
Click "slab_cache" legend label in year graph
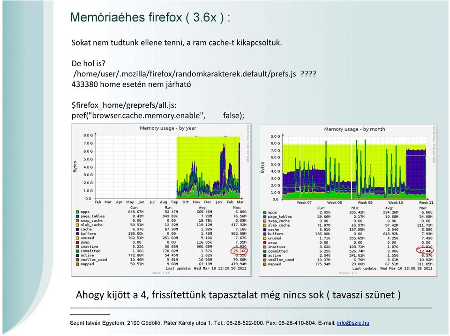coord(91,225)
